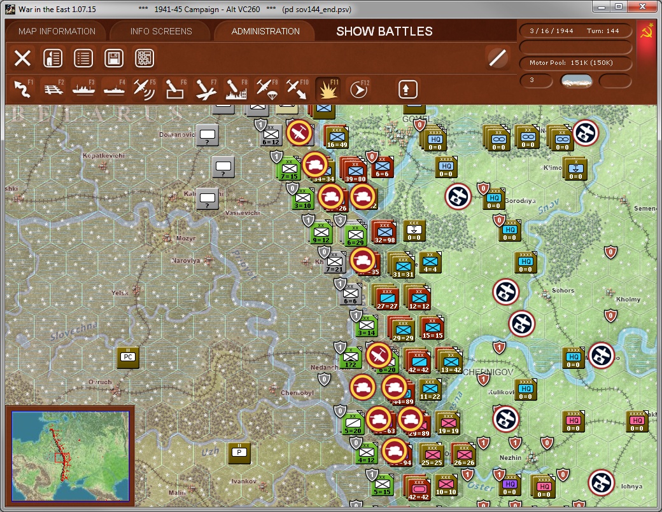Click the red fighter battle marker near Gomel
This screenshot has height=512, width=662.
tap(299, 133)
